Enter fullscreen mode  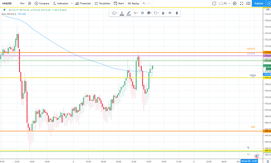(242, 3)
